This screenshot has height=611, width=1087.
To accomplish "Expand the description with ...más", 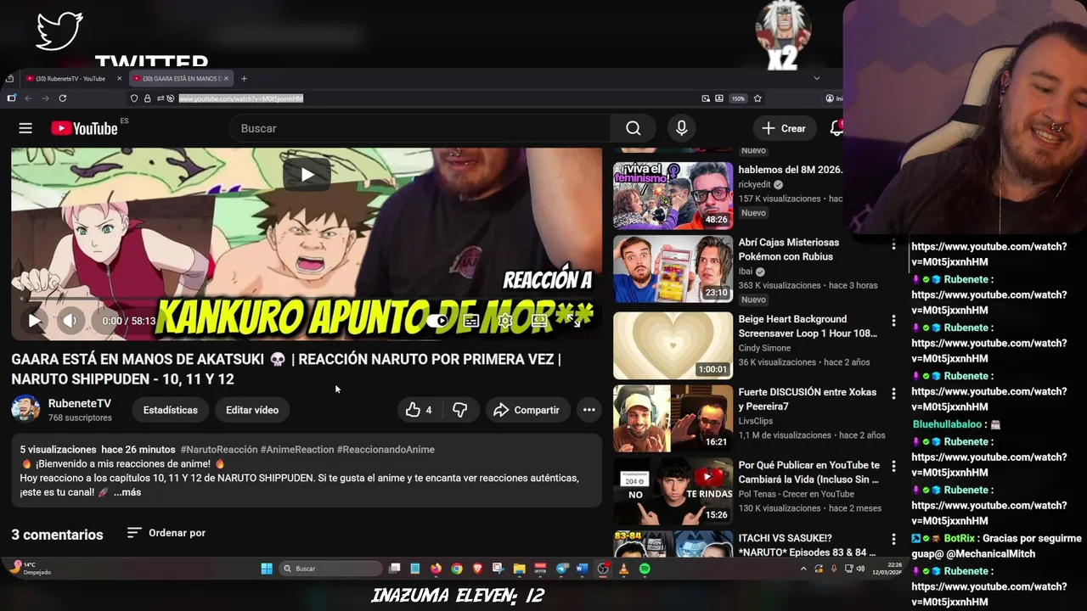I will pyautogui.click(x=127, y=492).
